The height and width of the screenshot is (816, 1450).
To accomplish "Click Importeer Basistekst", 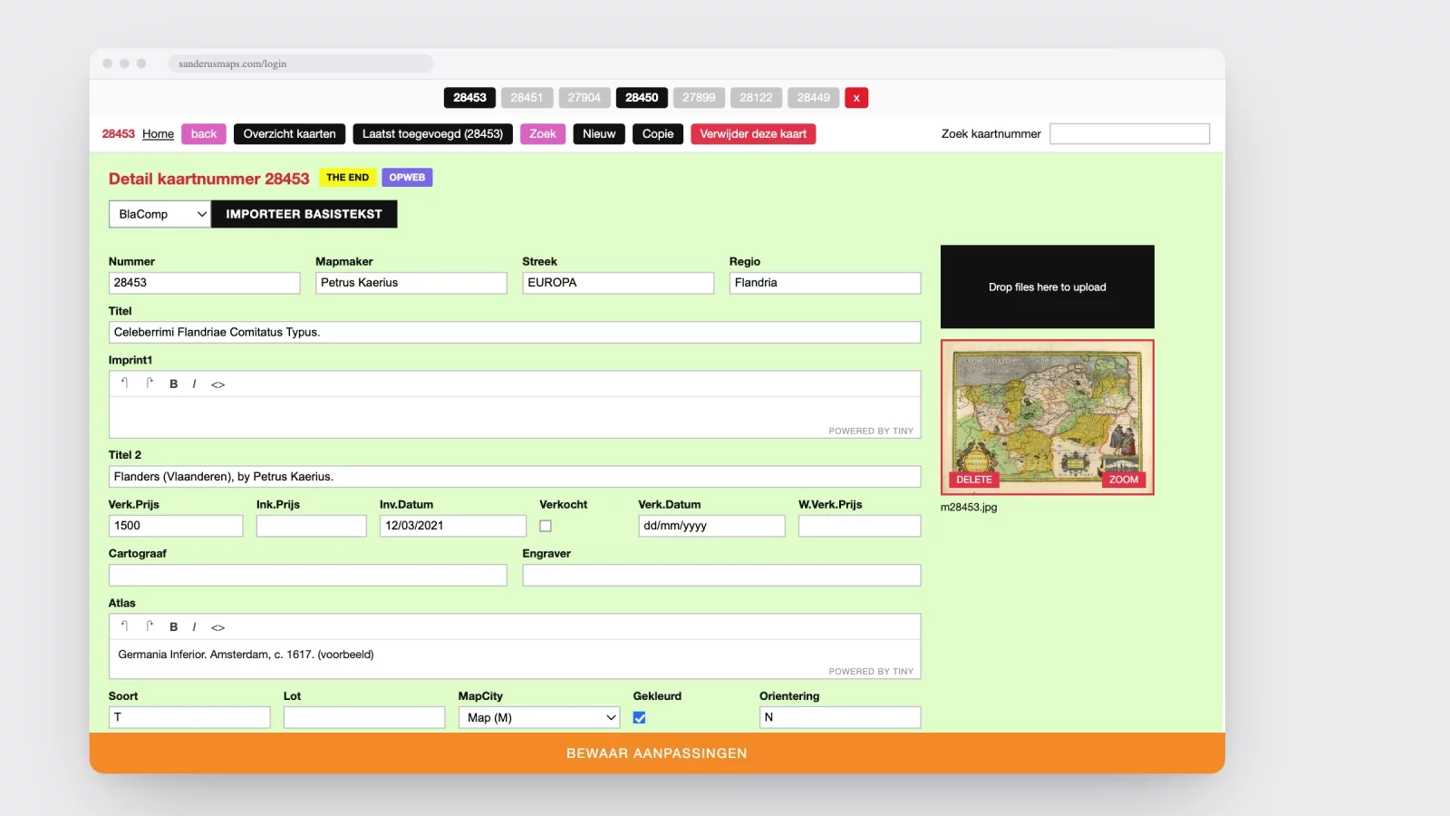I will 304,214.
